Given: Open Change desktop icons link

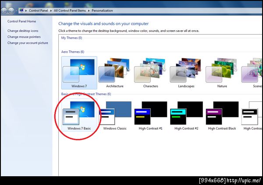Looking at the screenshot, I should (x=23, y=31).
